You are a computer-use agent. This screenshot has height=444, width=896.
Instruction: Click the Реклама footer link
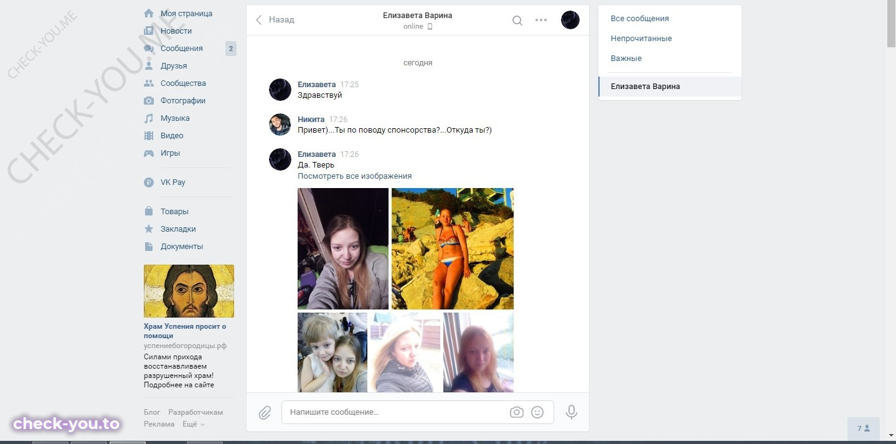click(x=159, y=424)
